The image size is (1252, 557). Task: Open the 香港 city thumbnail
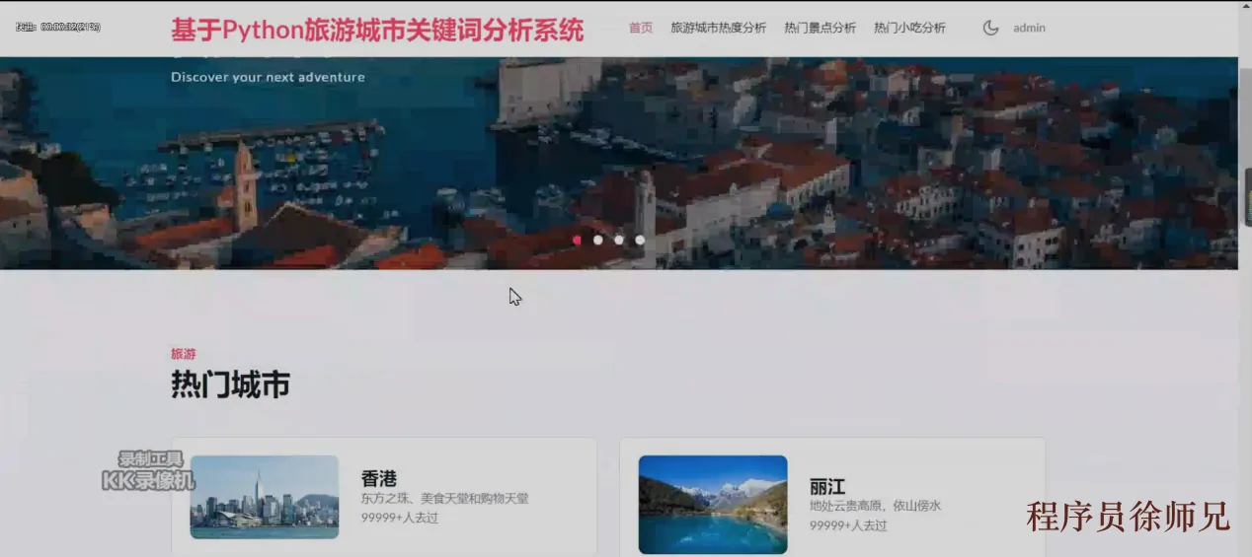coord(265,497)
